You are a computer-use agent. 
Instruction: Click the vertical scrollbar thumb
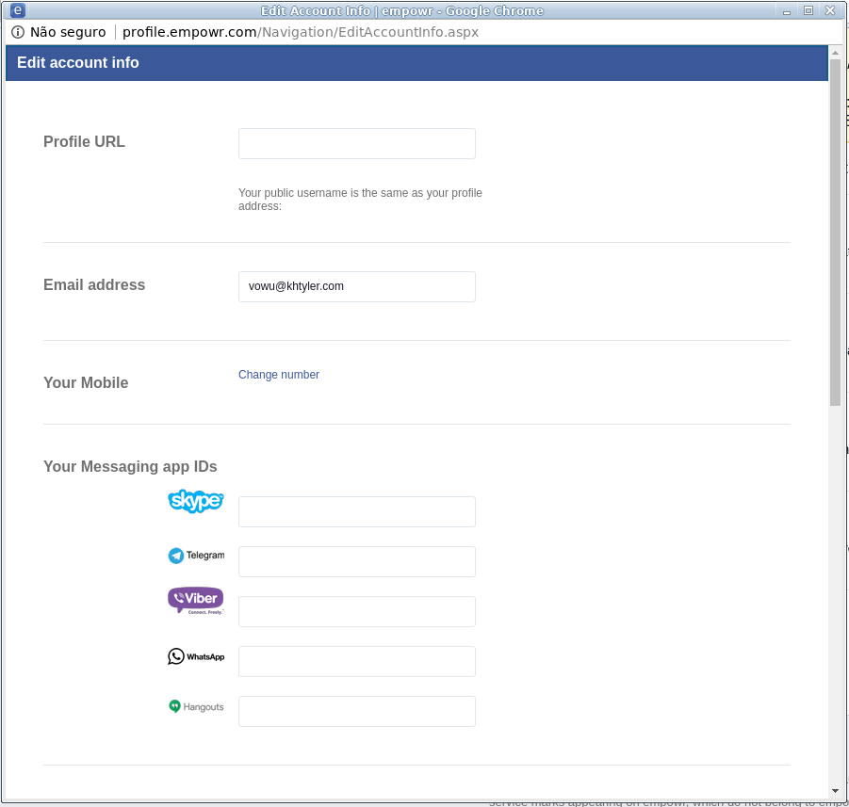pyautogui.click(x=835, y=233)
